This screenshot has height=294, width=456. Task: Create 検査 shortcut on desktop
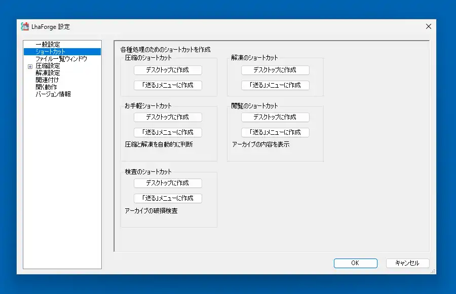click(x=168, y=183)
